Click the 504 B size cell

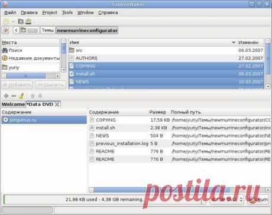(x=157, y=136)
